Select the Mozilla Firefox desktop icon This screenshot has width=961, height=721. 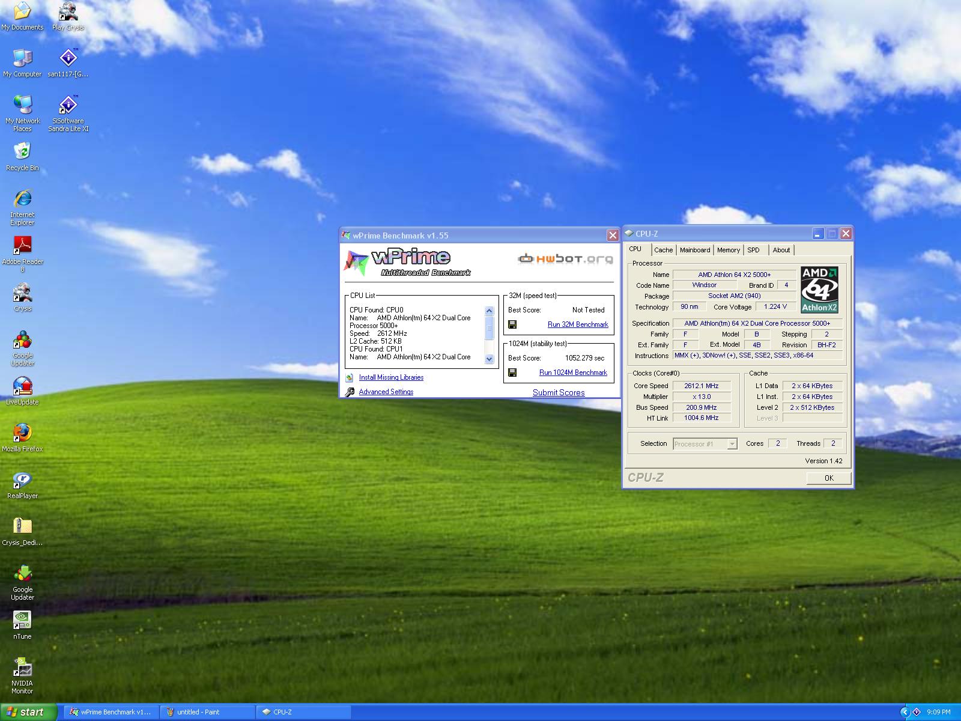click(22, 438)
